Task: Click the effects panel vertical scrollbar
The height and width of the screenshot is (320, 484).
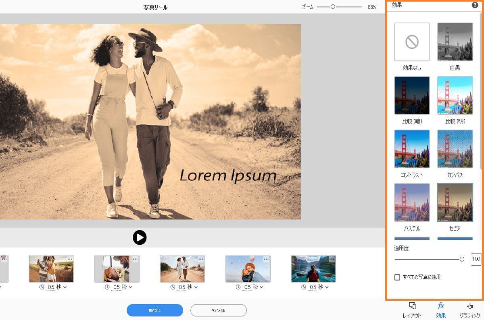Action: (x=481, y=91)
